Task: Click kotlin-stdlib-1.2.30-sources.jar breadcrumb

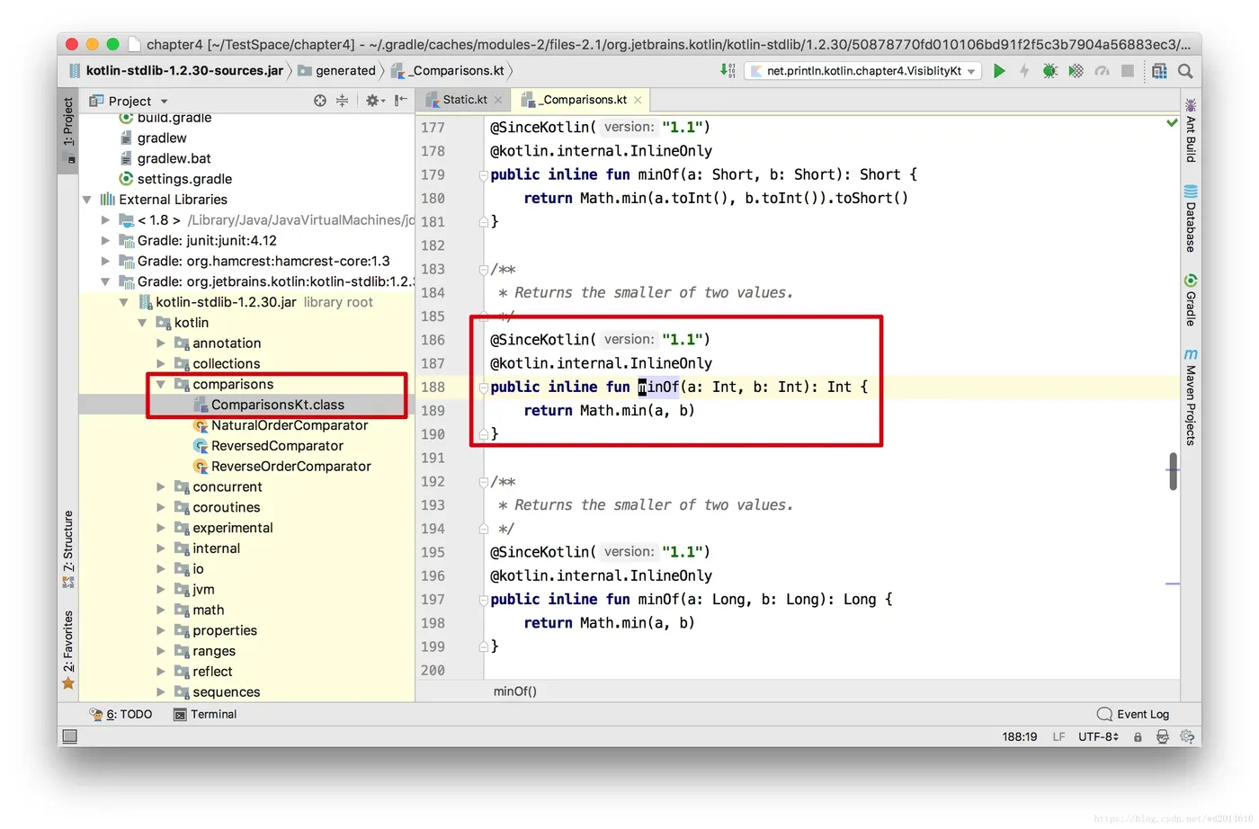Action: tap(175, 70)
